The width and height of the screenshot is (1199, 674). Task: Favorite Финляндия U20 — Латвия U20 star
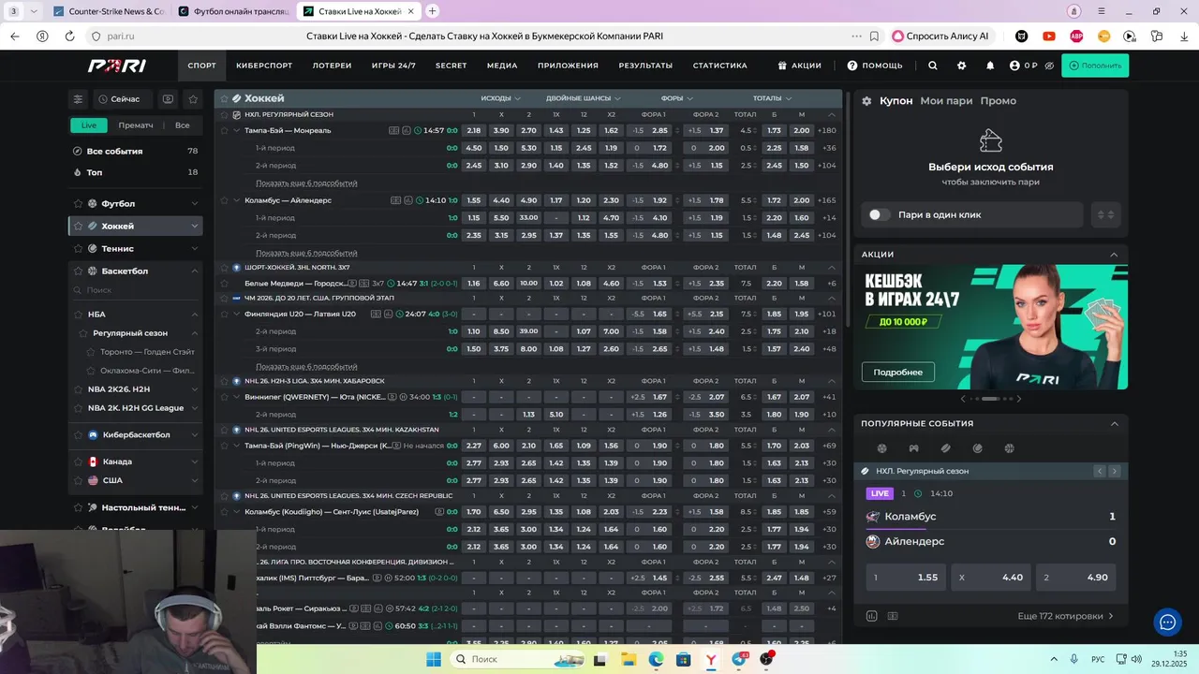[224, 315]
